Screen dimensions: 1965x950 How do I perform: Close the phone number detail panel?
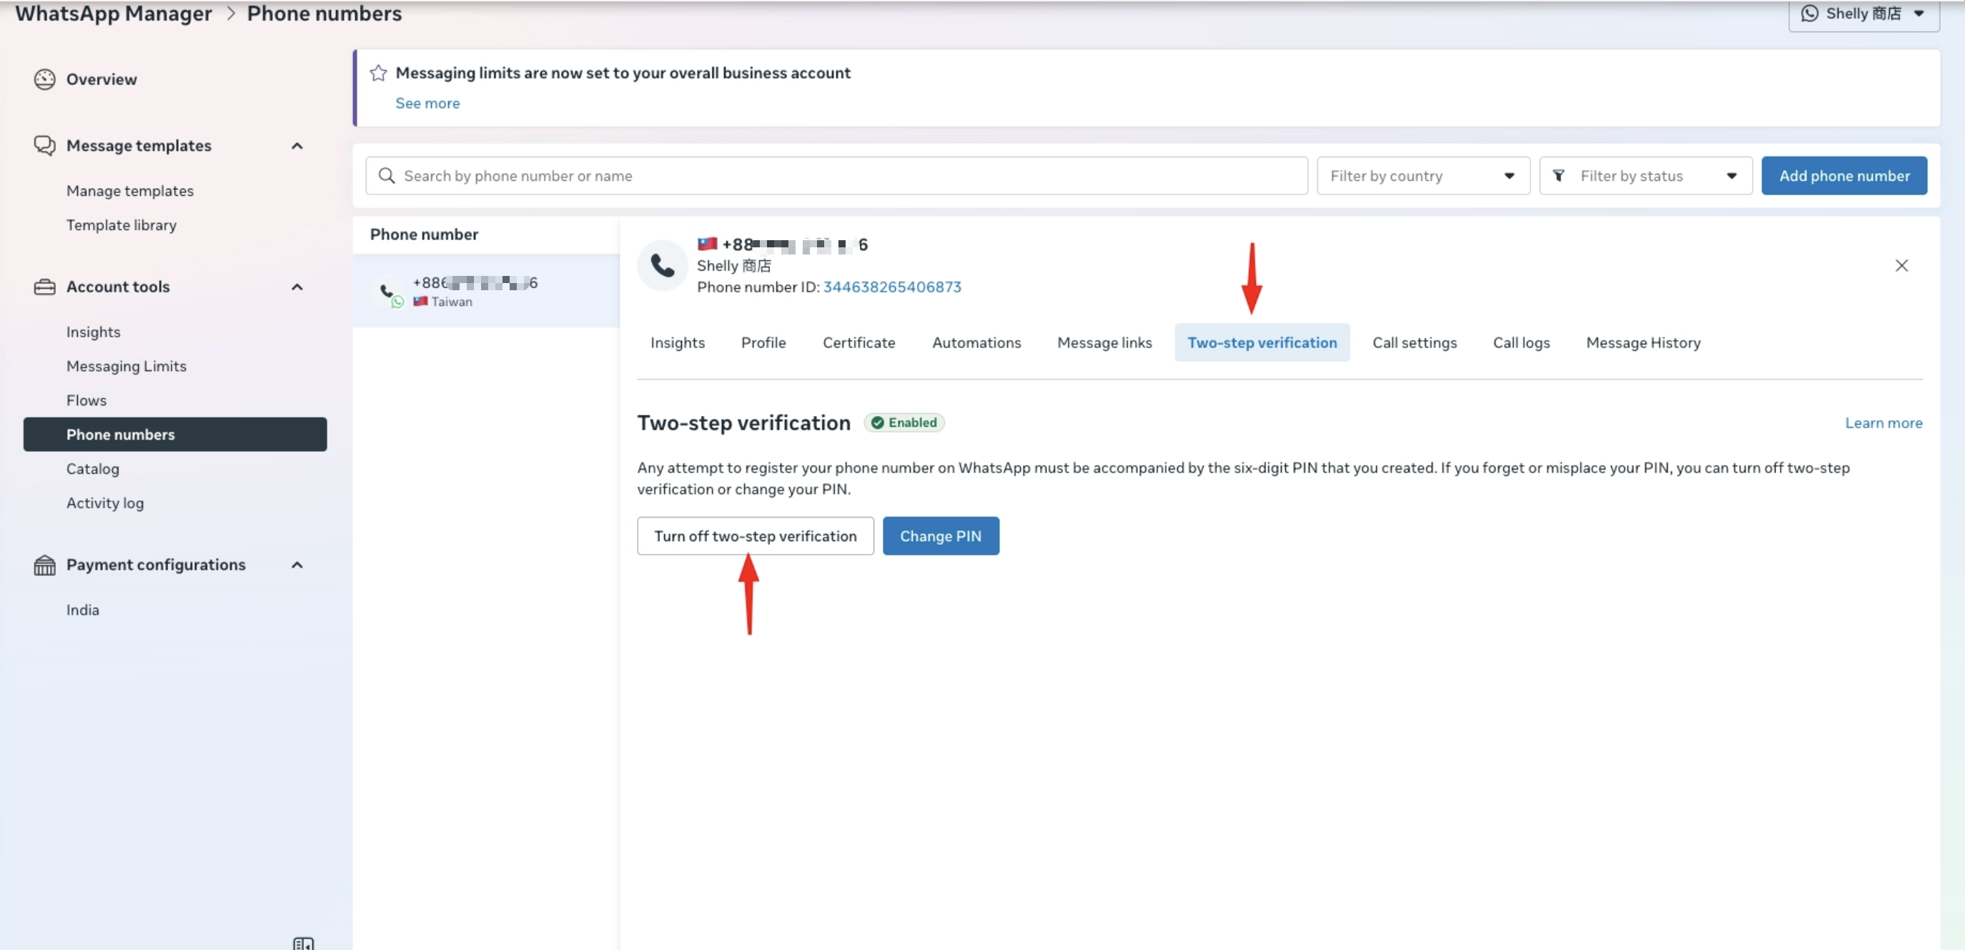(x=1901, y=265)
